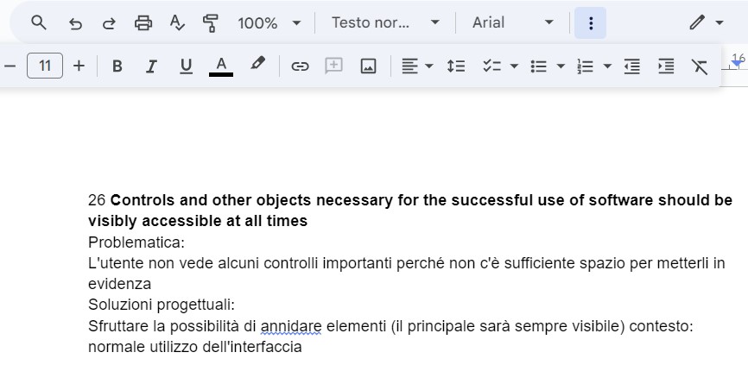
Task: Activate the paint format tool
Action: 211,23
